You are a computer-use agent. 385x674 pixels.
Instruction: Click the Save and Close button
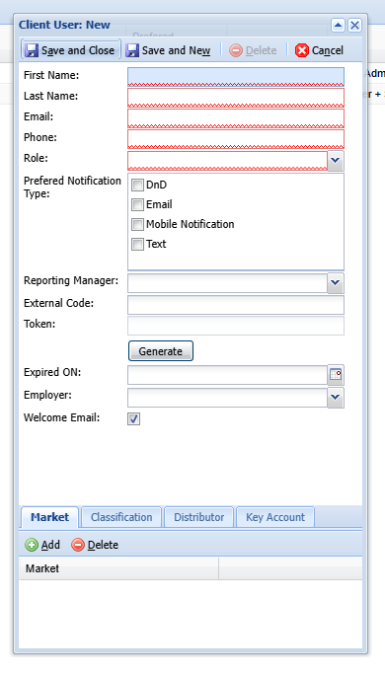[70, 50]
